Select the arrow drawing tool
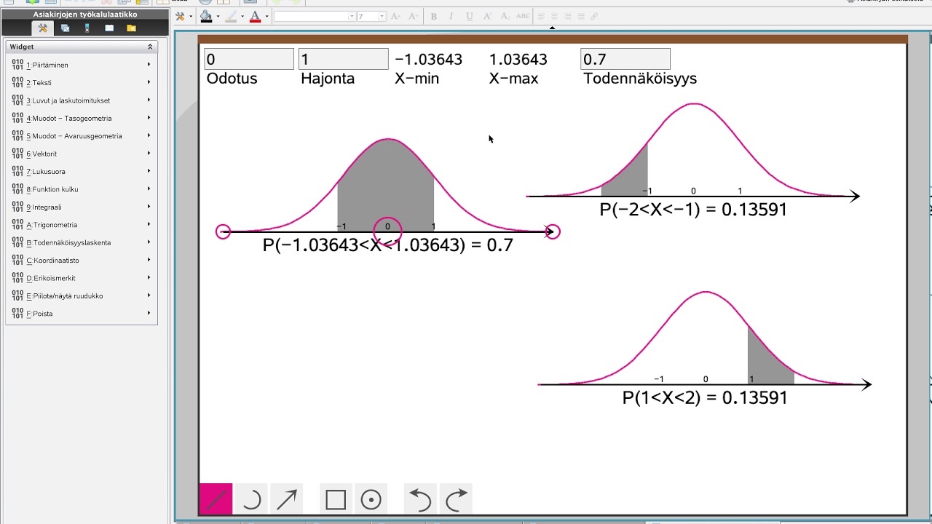This screenshot has height=524, width=932. 287,499
